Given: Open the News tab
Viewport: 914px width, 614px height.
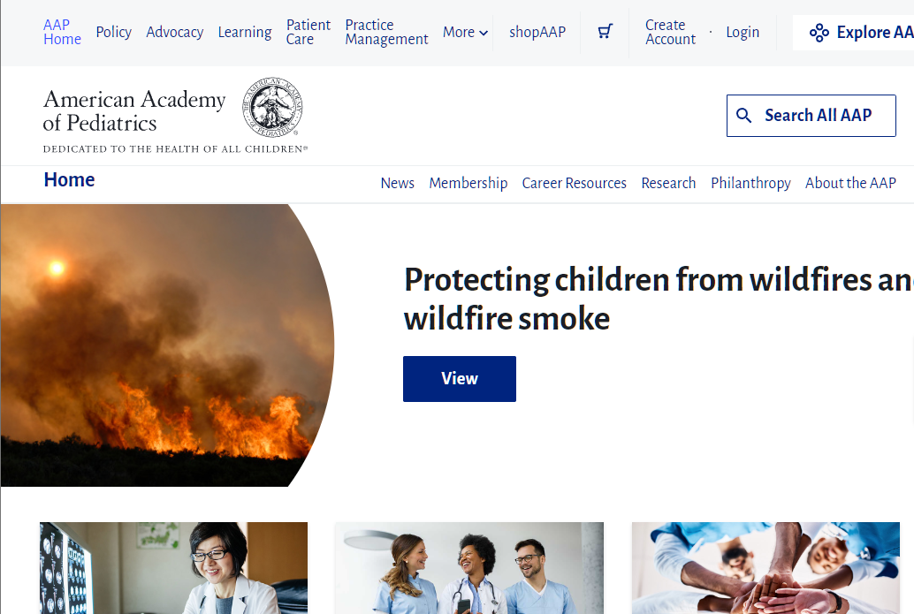Looking at the screenshot, I should pyautogui.click(x=398, y=183).
